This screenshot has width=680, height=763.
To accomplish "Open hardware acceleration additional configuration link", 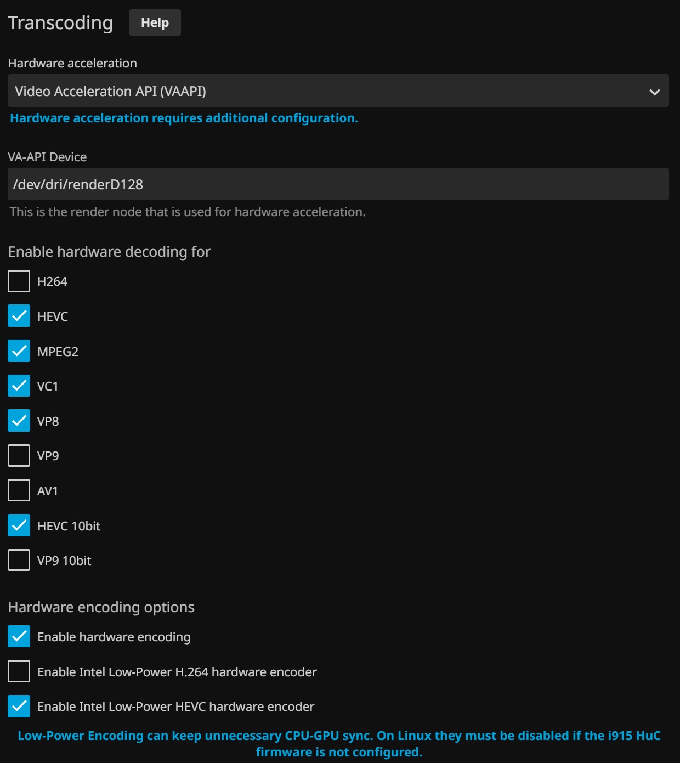I will [x=184, y=118].
